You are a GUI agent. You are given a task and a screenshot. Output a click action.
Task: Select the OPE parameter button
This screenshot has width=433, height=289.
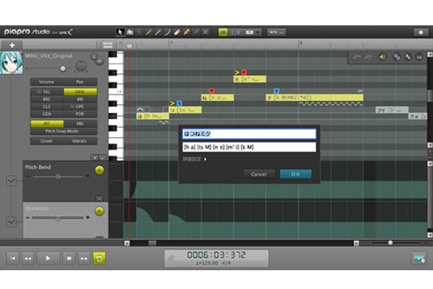point(80,106)
